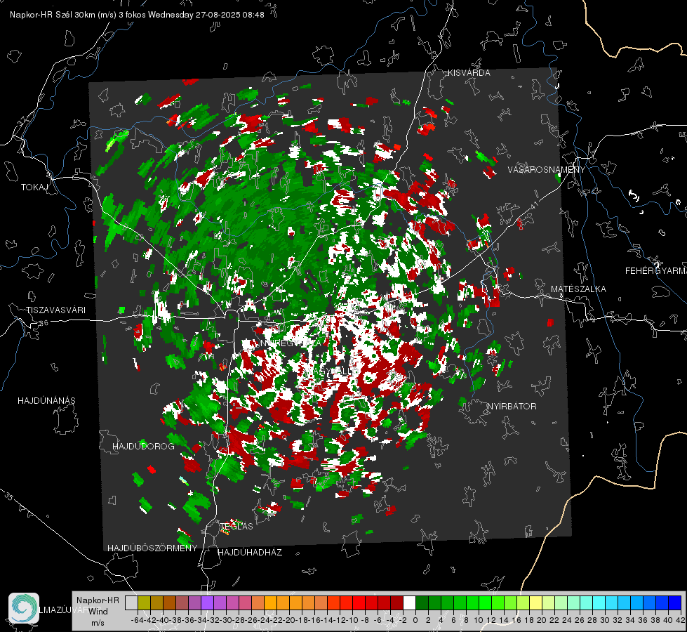Click the MÁTÉSZALKA city label
Screen dimensions: 687x632
(x=578, y=289)
